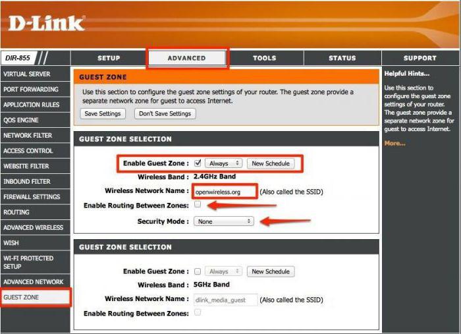Click the dlink_media_guest SSID field
Viewport: 461px width, 334px height.
[x=225, y=300]
